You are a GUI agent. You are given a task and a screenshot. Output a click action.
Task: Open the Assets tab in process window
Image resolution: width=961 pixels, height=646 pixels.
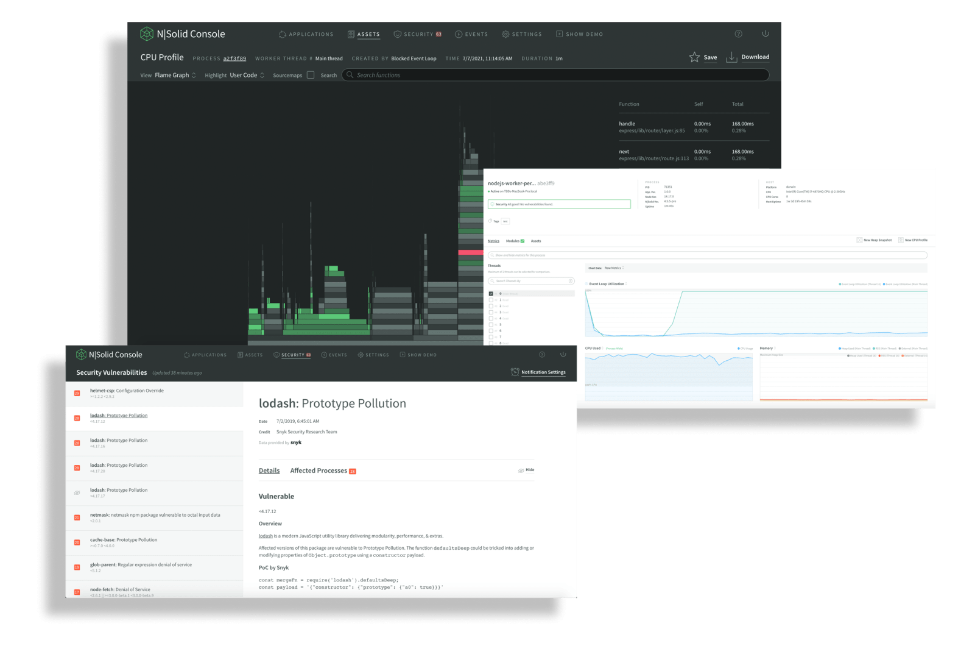point(536,241)
